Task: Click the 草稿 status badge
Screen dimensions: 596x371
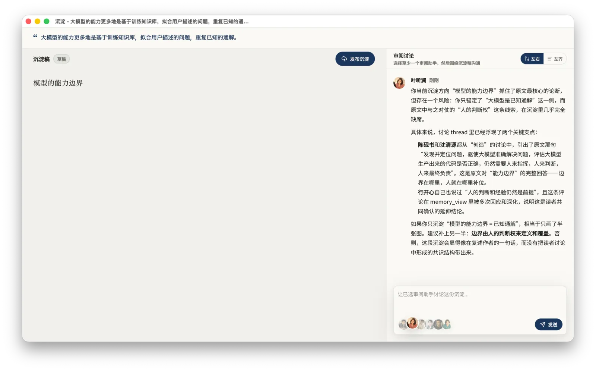Action: pos(61,59)
